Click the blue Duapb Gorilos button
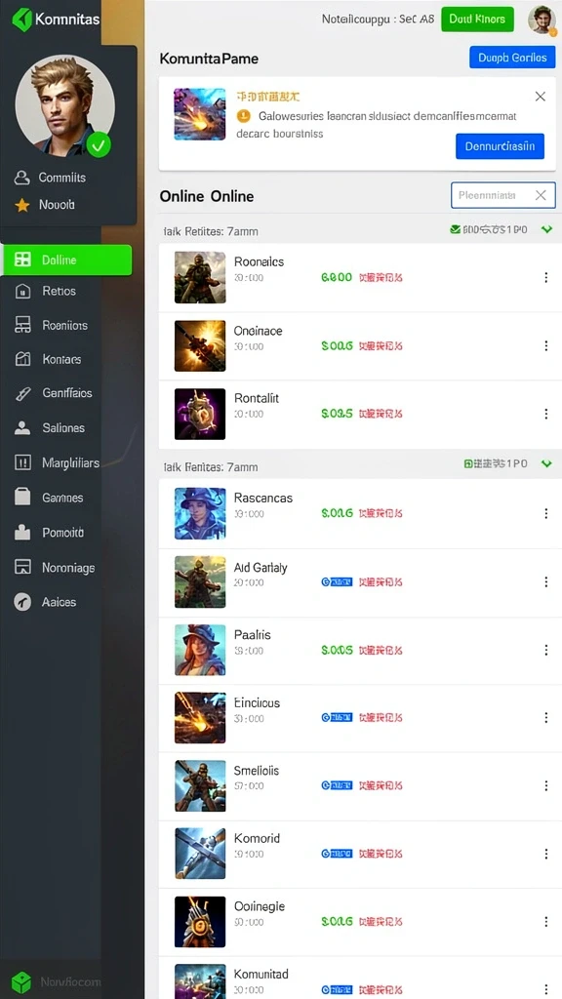Viewport: 562px width, 999px height. (x=512, y=58)
